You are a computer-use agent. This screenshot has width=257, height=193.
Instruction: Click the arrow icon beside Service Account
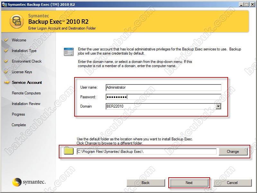coord(7,82)
